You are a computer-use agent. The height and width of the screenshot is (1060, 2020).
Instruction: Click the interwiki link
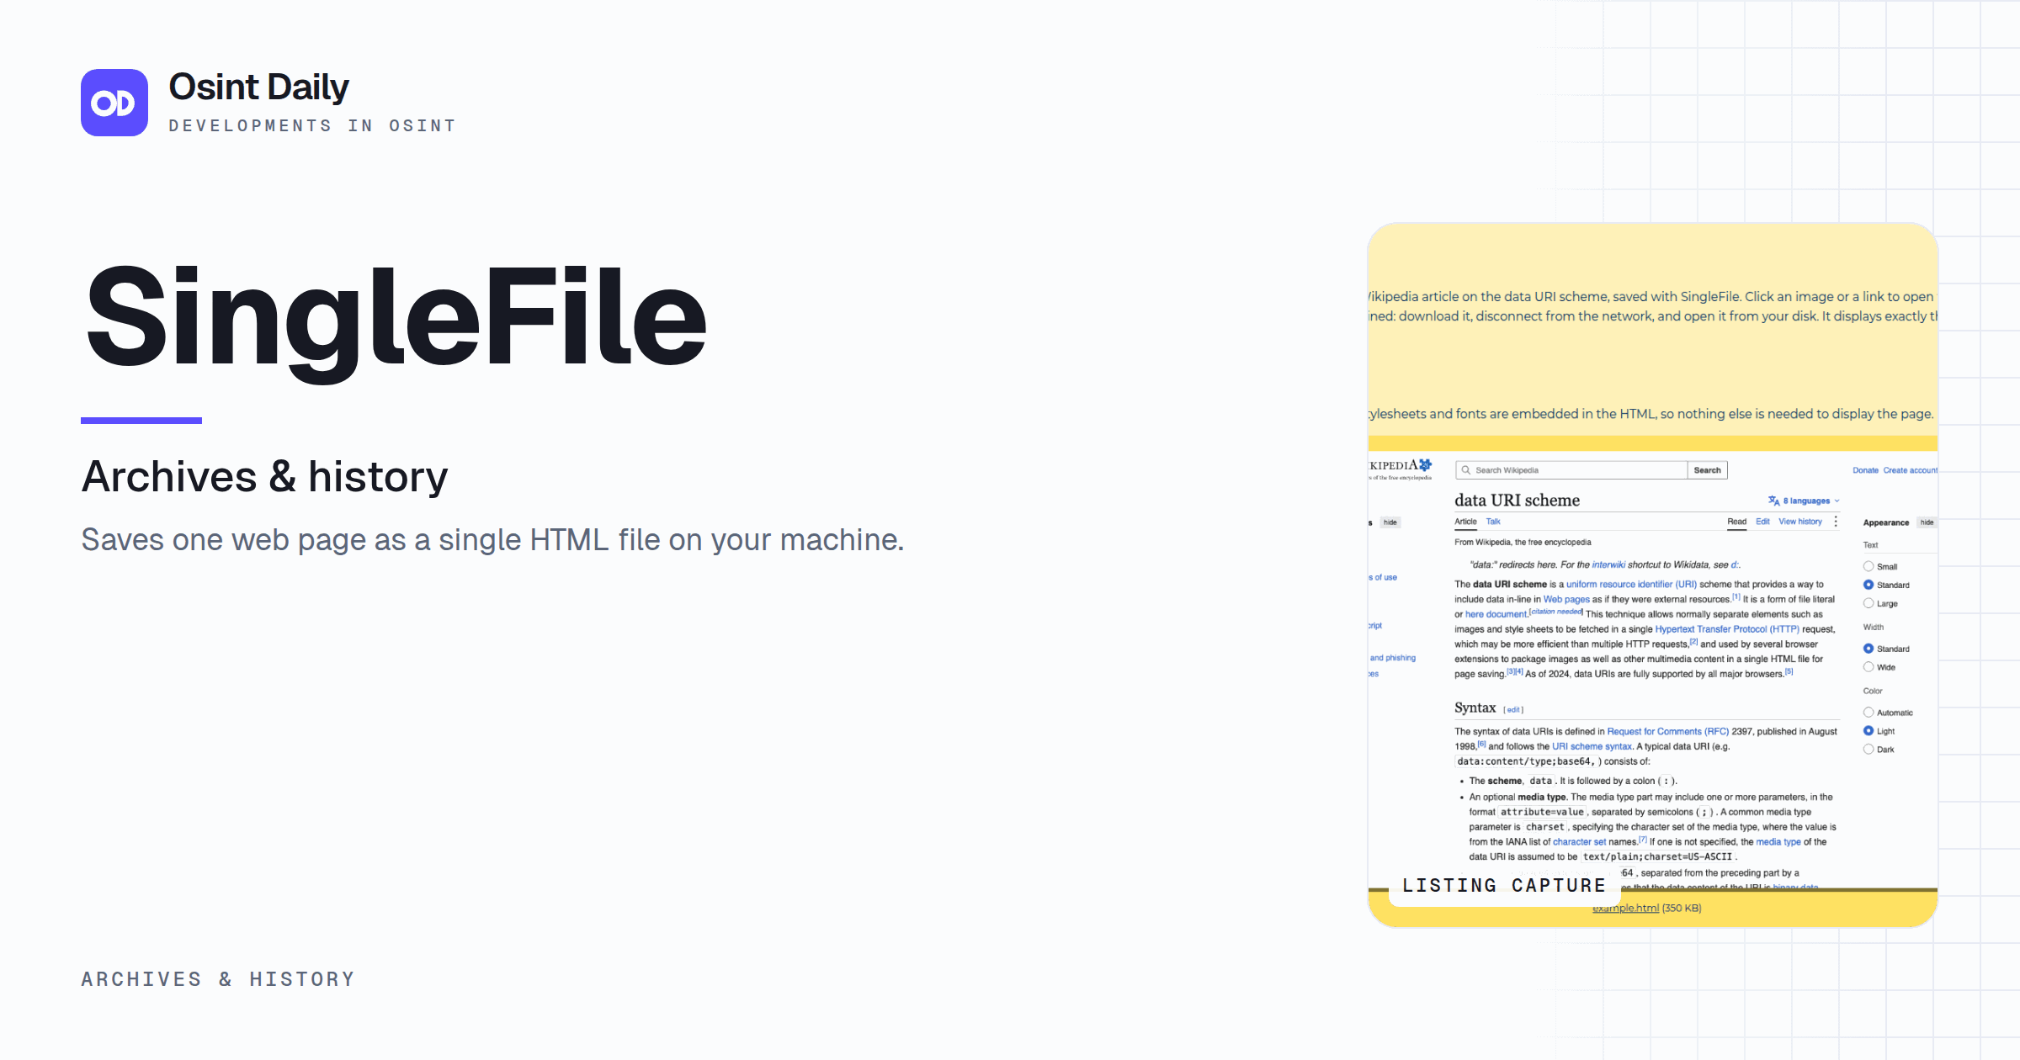(x=1608, y=564)
